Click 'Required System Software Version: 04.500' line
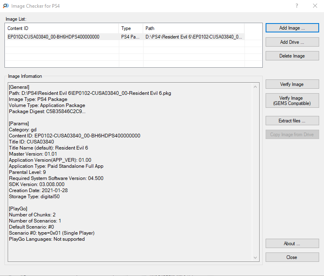The image size is (324, 276). [56, 178]
